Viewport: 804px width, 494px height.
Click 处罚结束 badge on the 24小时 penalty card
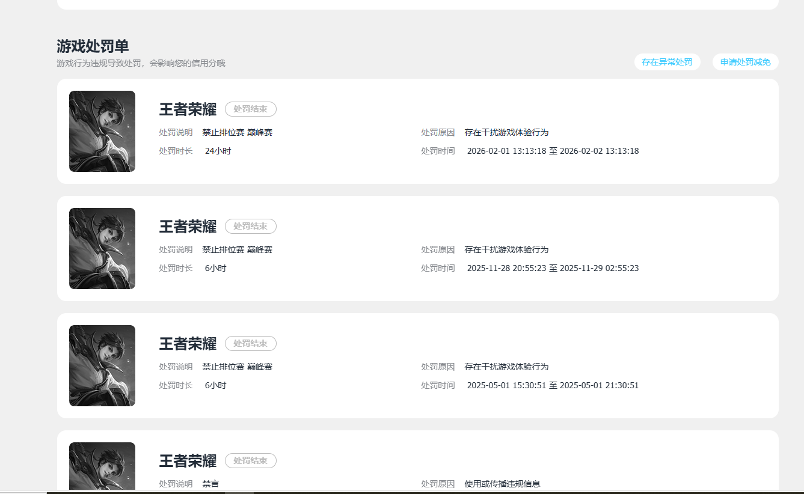pyautogui.click(x=251, y=109)
